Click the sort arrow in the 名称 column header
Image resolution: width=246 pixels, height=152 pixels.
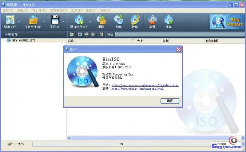tap(133, 41)
